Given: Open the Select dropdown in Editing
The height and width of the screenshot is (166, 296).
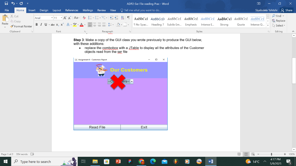Looking at the screenshot, I should (x=279, y=26).
